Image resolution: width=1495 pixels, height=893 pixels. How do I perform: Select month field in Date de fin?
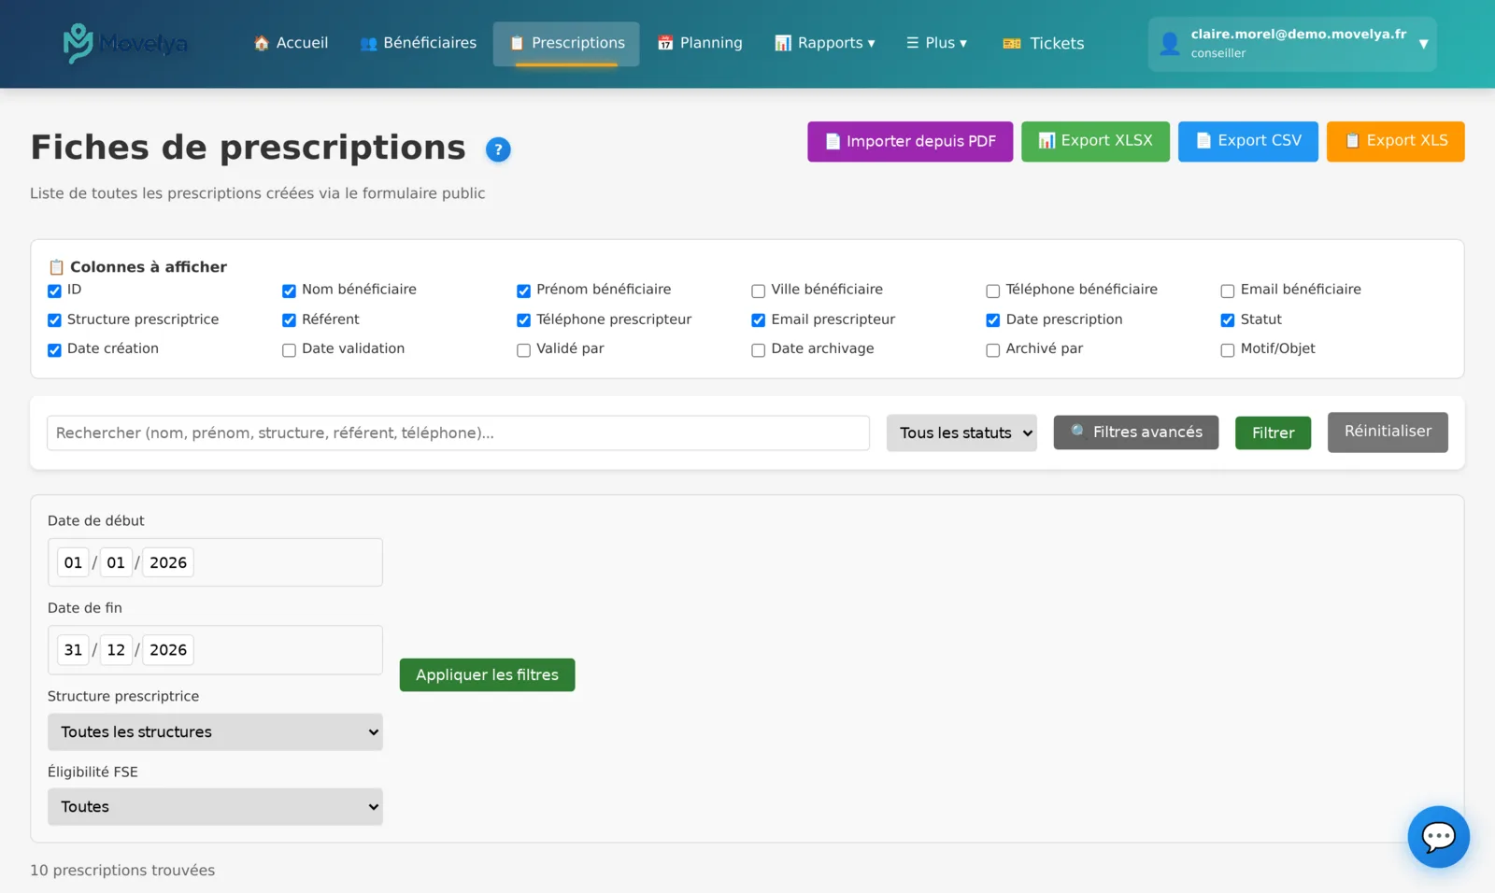point(116,649)
